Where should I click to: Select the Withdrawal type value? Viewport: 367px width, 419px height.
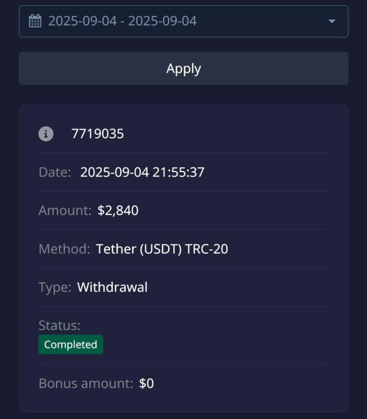[x=112, y=287]
